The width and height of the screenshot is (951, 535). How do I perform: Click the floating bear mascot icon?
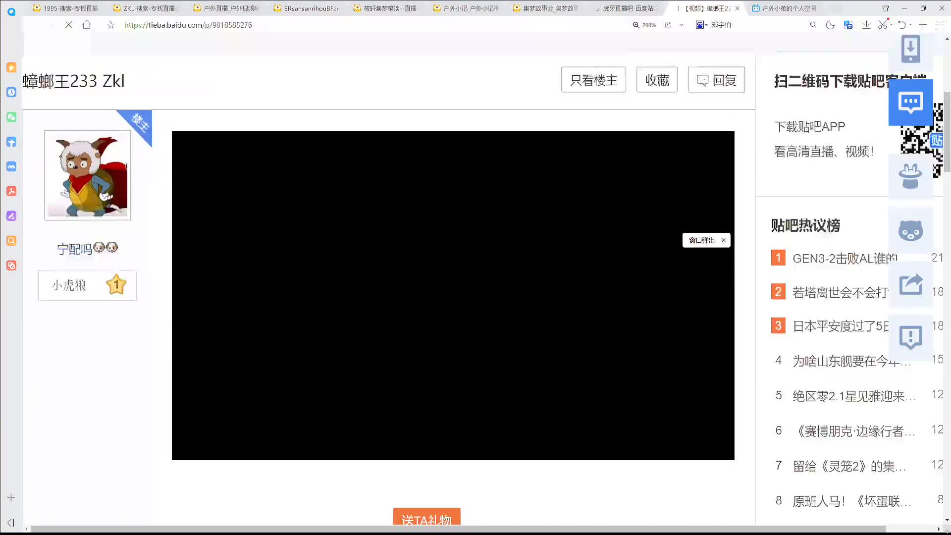(910, 230)
